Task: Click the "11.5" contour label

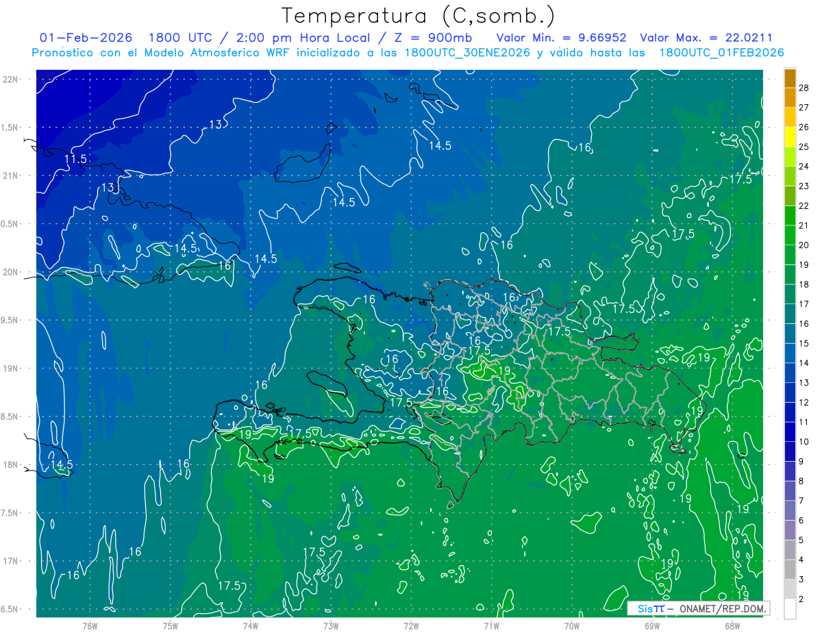Action: click(x=75, y=160)
